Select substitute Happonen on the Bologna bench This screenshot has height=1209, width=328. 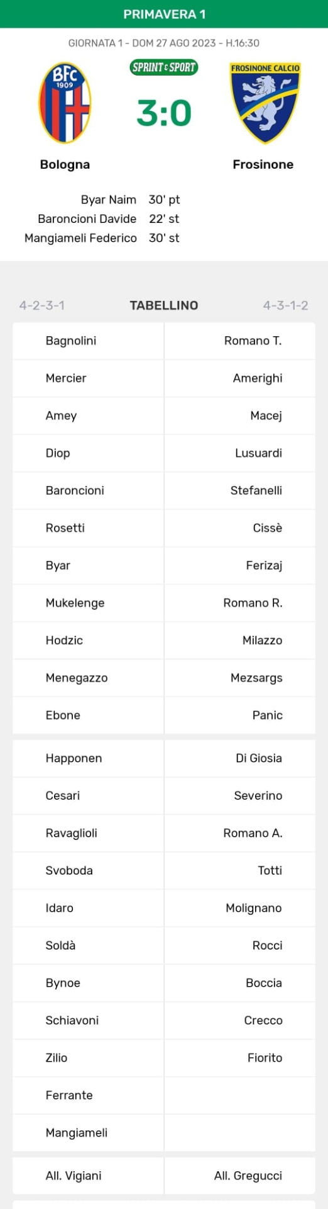click(x=74, y=758)
